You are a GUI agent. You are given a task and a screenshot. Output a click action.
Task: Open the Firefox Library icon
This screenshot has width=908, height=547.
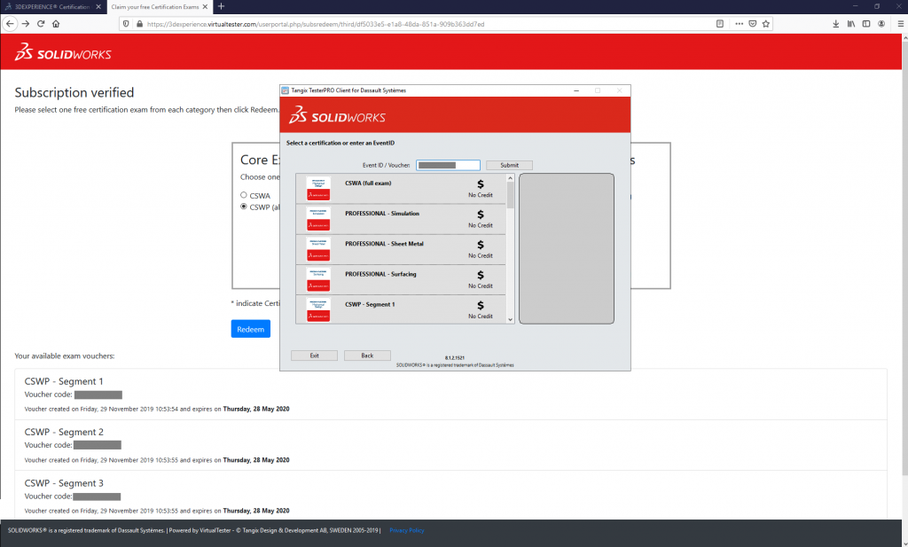[851, 23]
